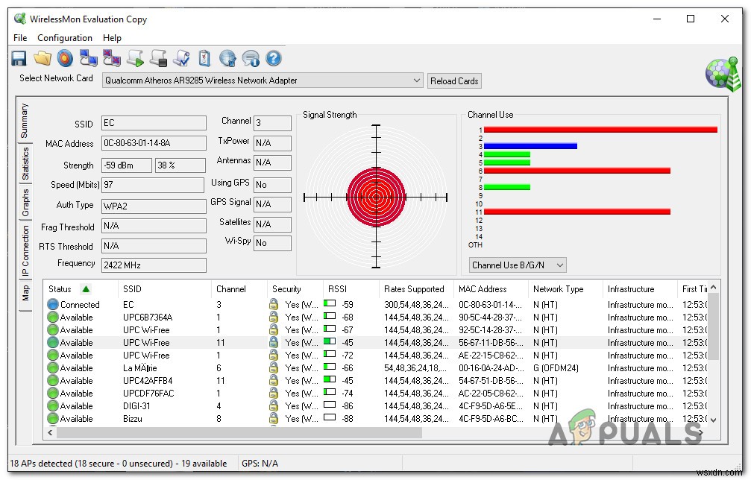This screenshot has height=480, width=751.
Task: Click the speech bubble info icon
Action: 251,57
